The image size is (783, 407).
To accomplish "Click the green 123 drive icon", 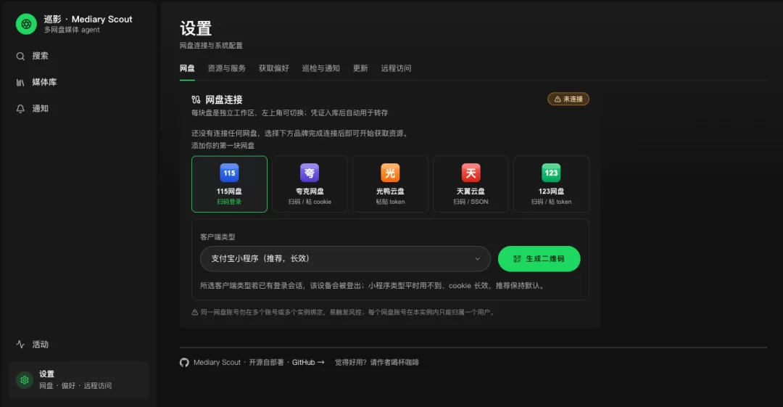I will pyautogui.click(x=551, y=173).
